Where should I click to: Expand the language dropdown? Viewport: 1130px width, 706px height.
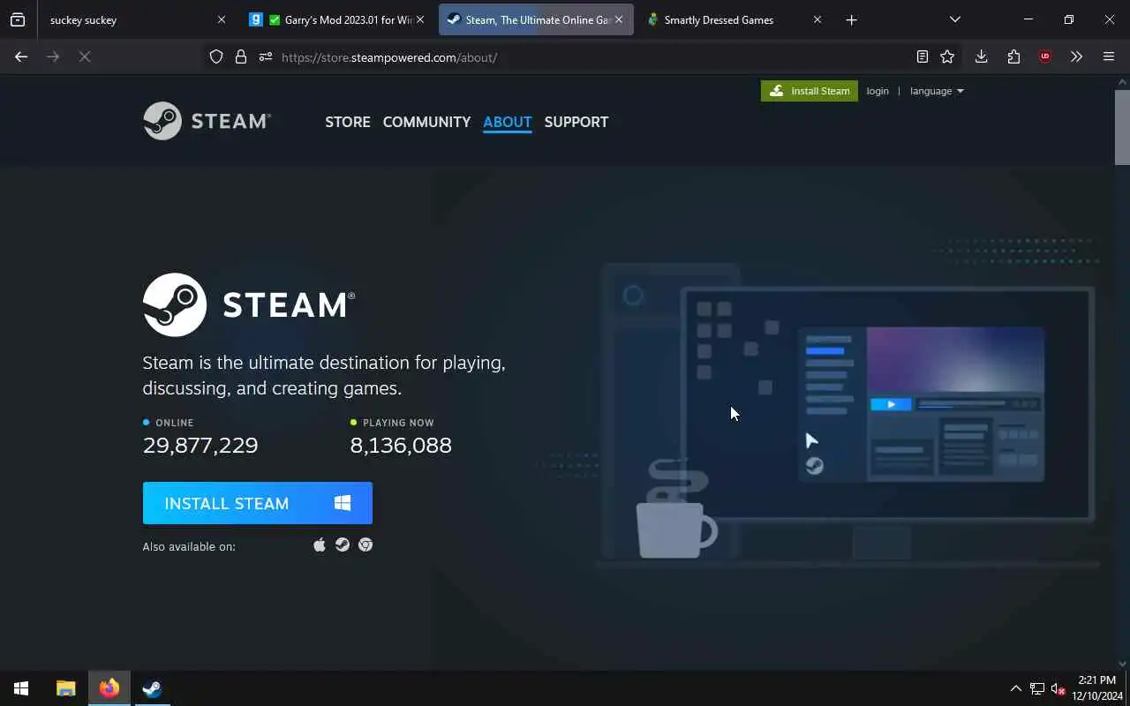[937, 91]
